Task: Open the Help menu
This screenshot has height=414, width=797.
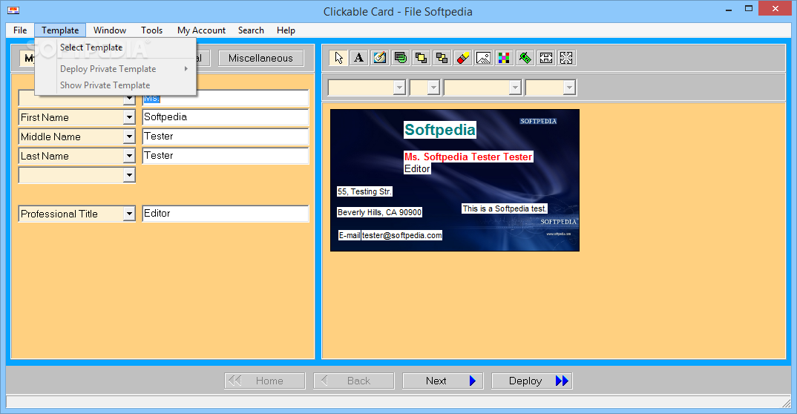Action: tap(286, 30)
